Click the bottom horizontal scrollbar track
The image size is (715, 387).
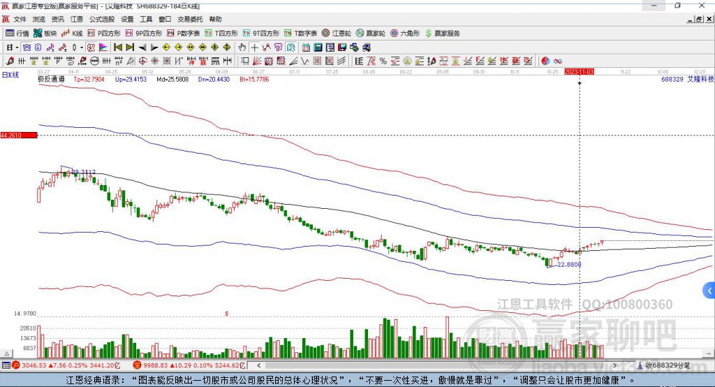(436, 365)
